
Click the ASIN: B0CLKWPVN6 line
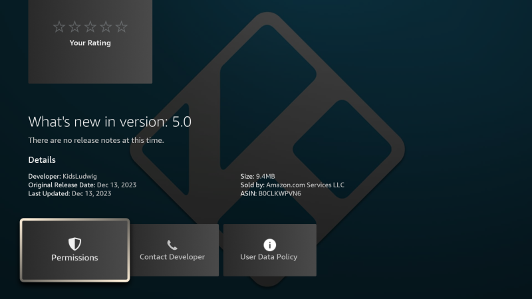pyautogui.click(x=271, y=193)
